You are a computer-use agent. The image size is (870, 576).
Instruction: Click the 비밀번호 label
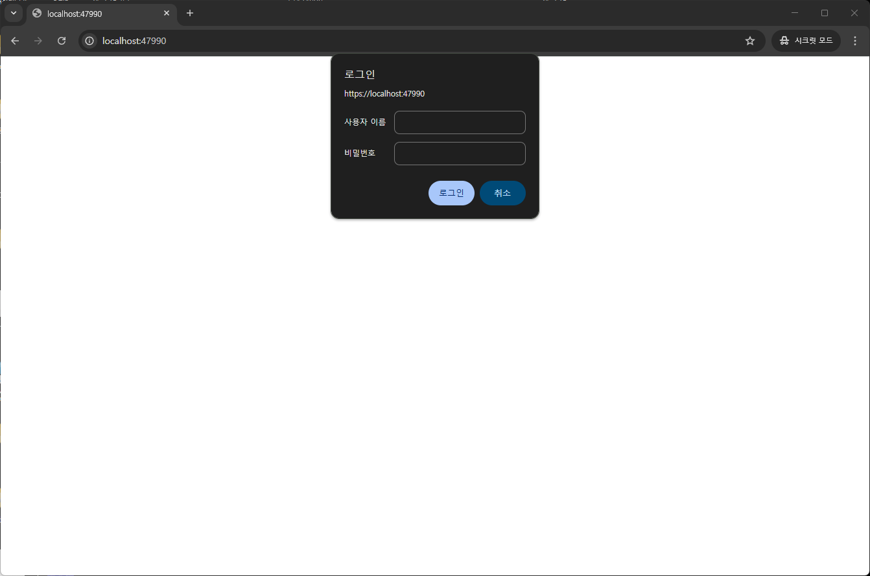pyautogui.click(x=360, y=154)
